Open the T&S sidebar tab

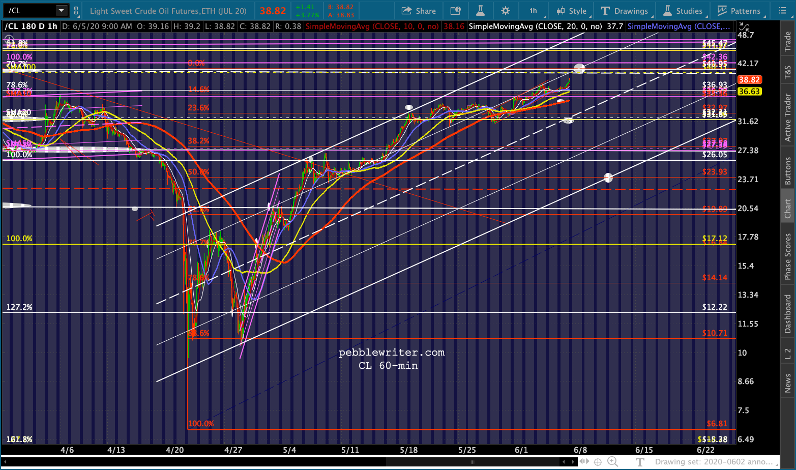coord(788,73)
